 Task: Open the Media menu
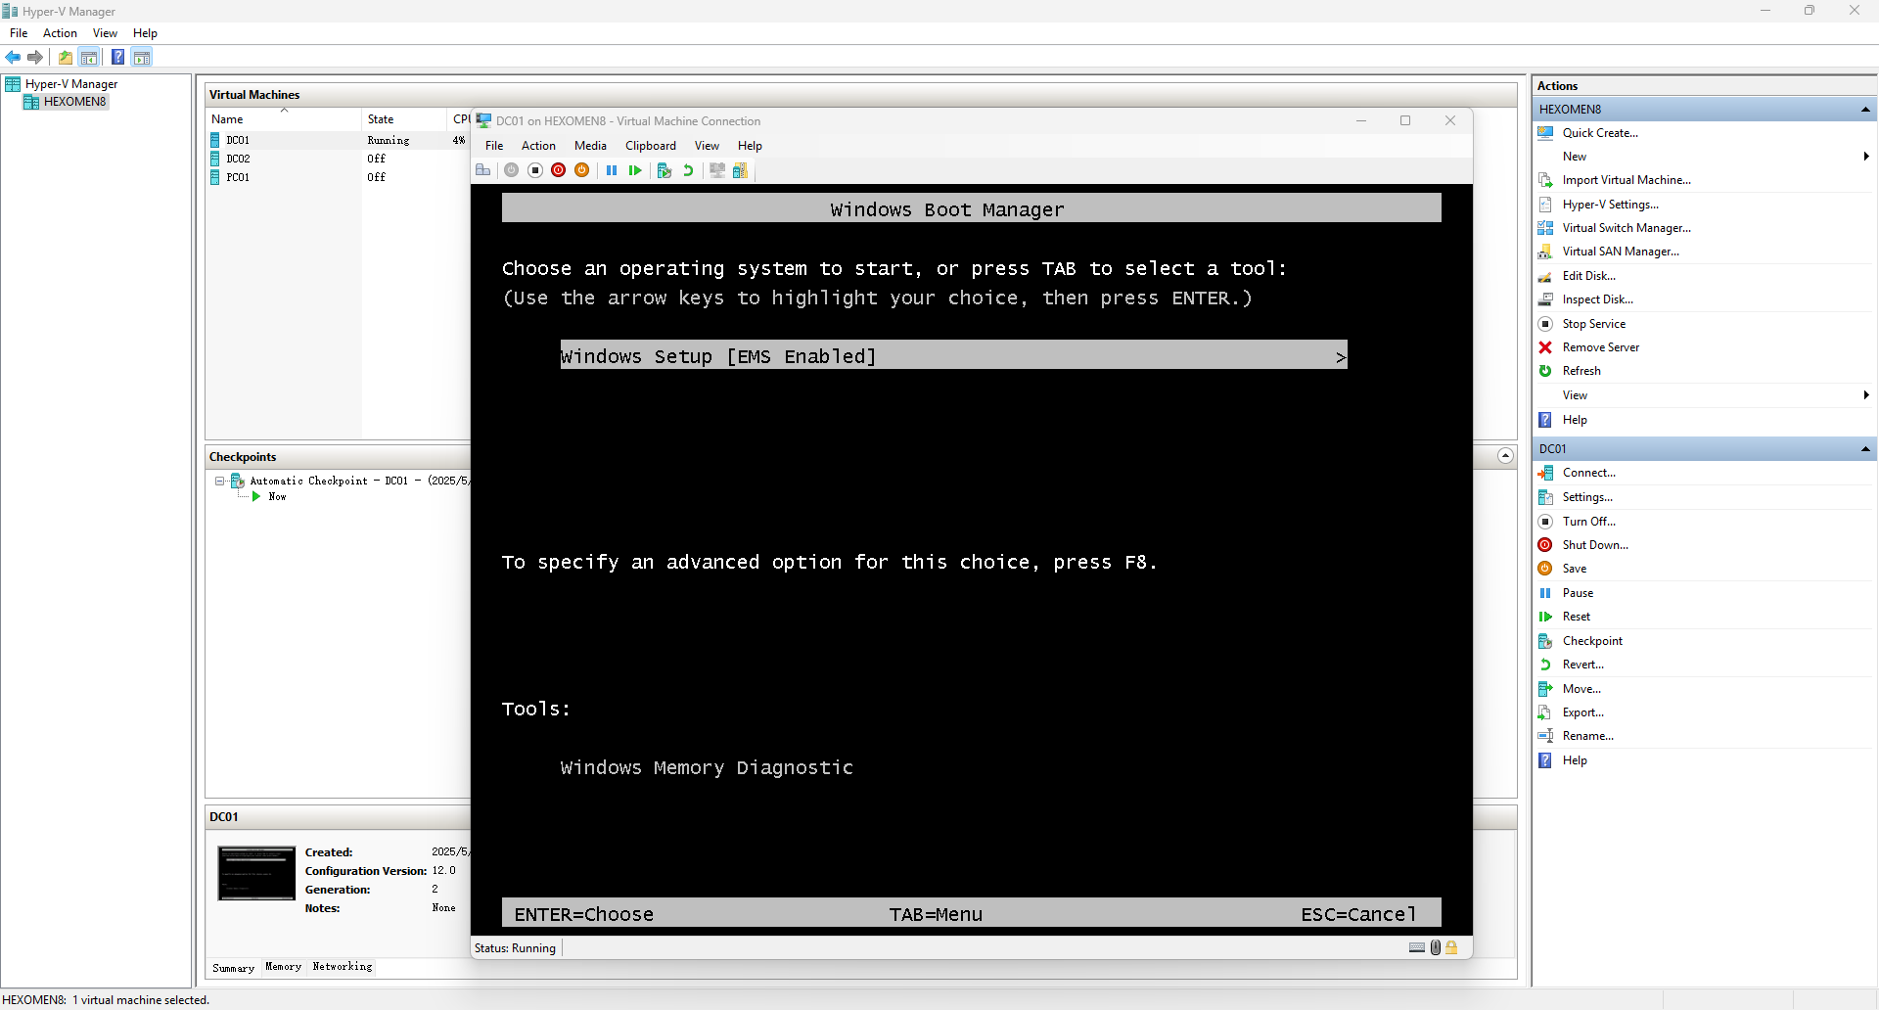590,146
